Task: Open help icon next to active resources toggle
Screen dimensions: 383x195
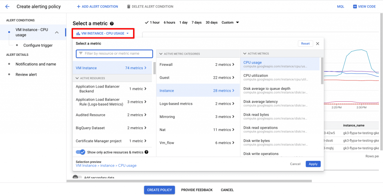Action: [x=146, y=152]
